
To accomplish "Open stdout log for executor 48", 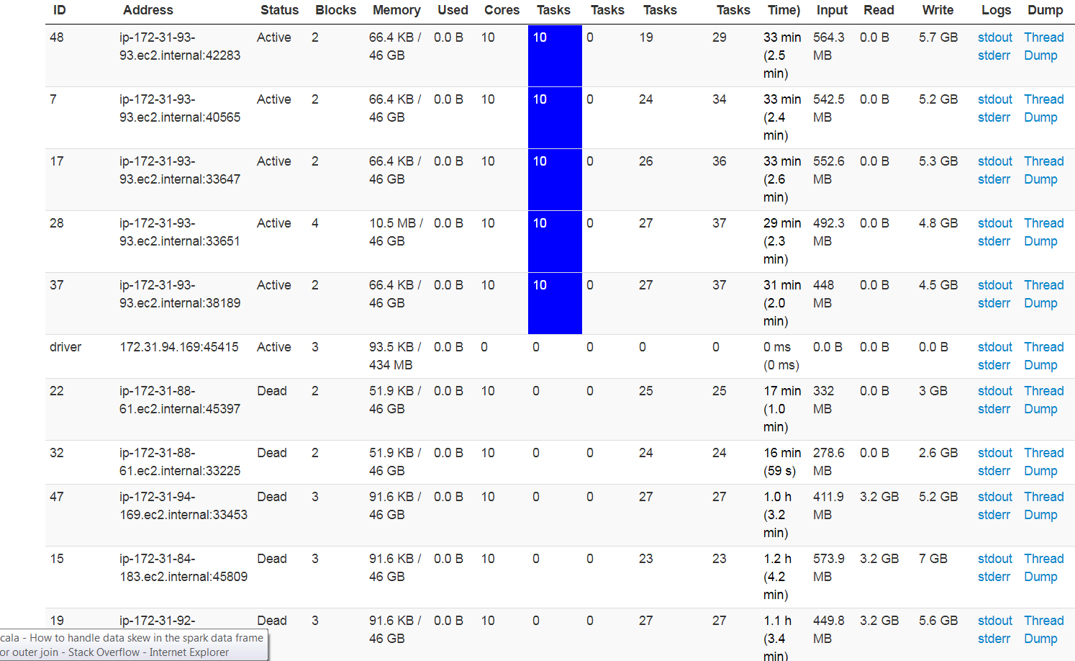I will click(994, 37).
